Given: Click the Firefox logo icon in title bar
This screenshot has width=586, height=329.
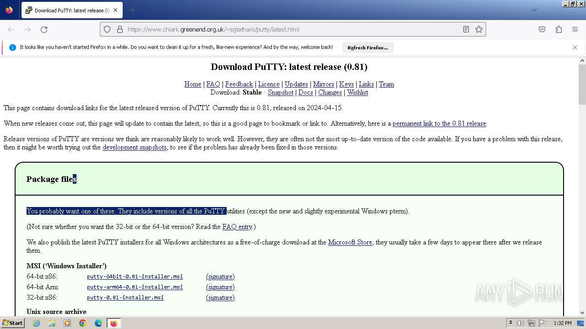Looking at the screenshot, I should coord(9,10).
